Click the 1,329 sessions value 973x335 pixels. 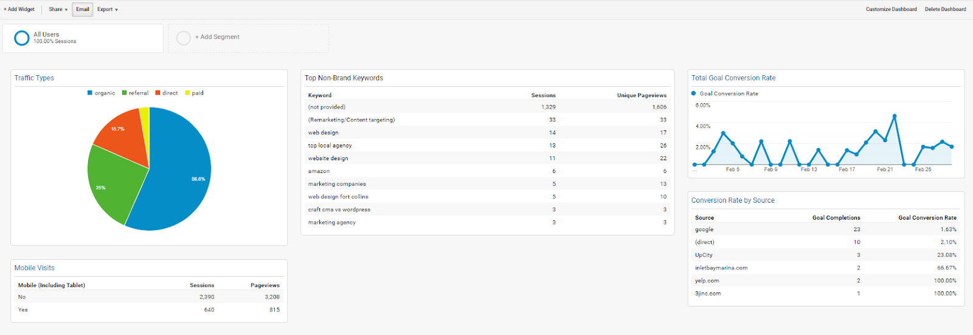click(549, 107)
